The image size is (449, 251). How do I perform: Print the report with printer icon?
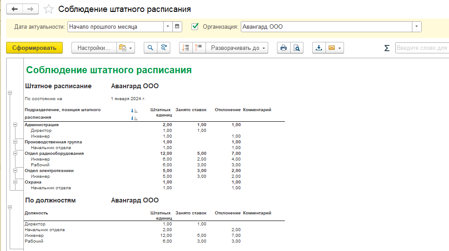(x=284, y=48)
